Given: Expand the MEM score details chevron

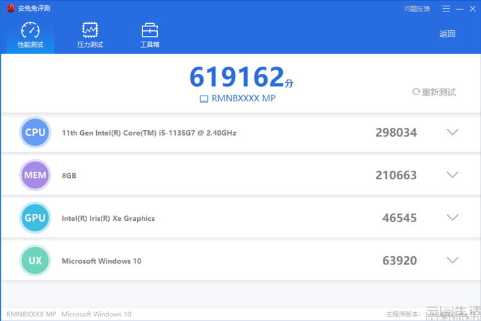Looking at the screenshot, I should click(x=453, y=175).
